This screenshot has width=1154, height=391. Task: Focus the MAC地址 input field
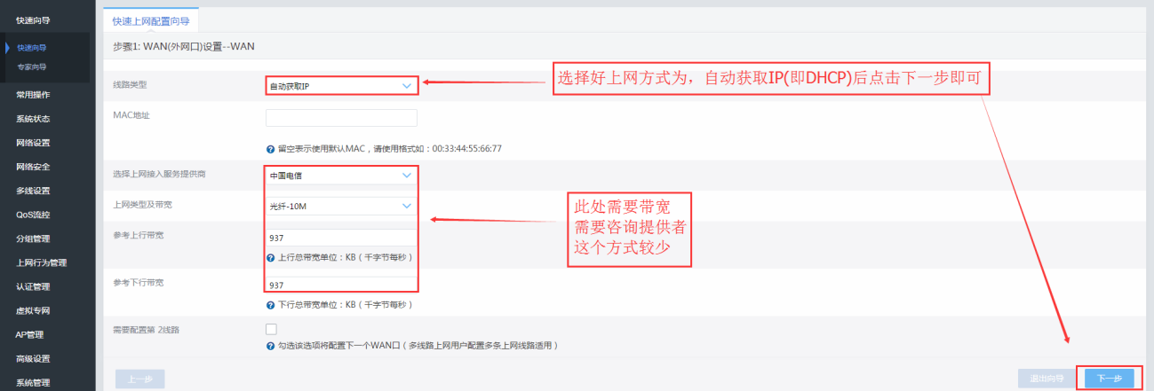tap(341, 118)
